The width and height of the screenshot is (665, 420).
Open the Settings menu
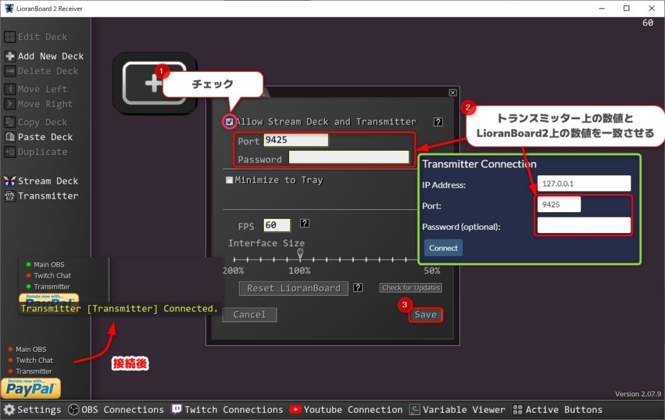(32, 410)
